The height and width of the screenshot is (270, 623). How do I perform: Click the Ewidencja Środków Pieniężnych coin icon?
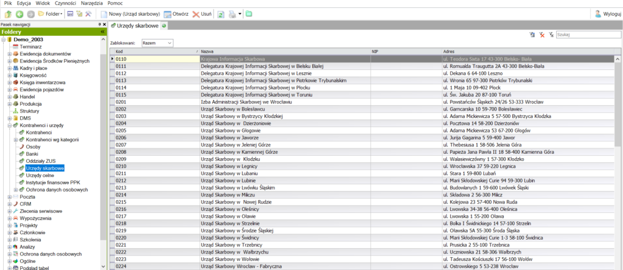point(15,61)
